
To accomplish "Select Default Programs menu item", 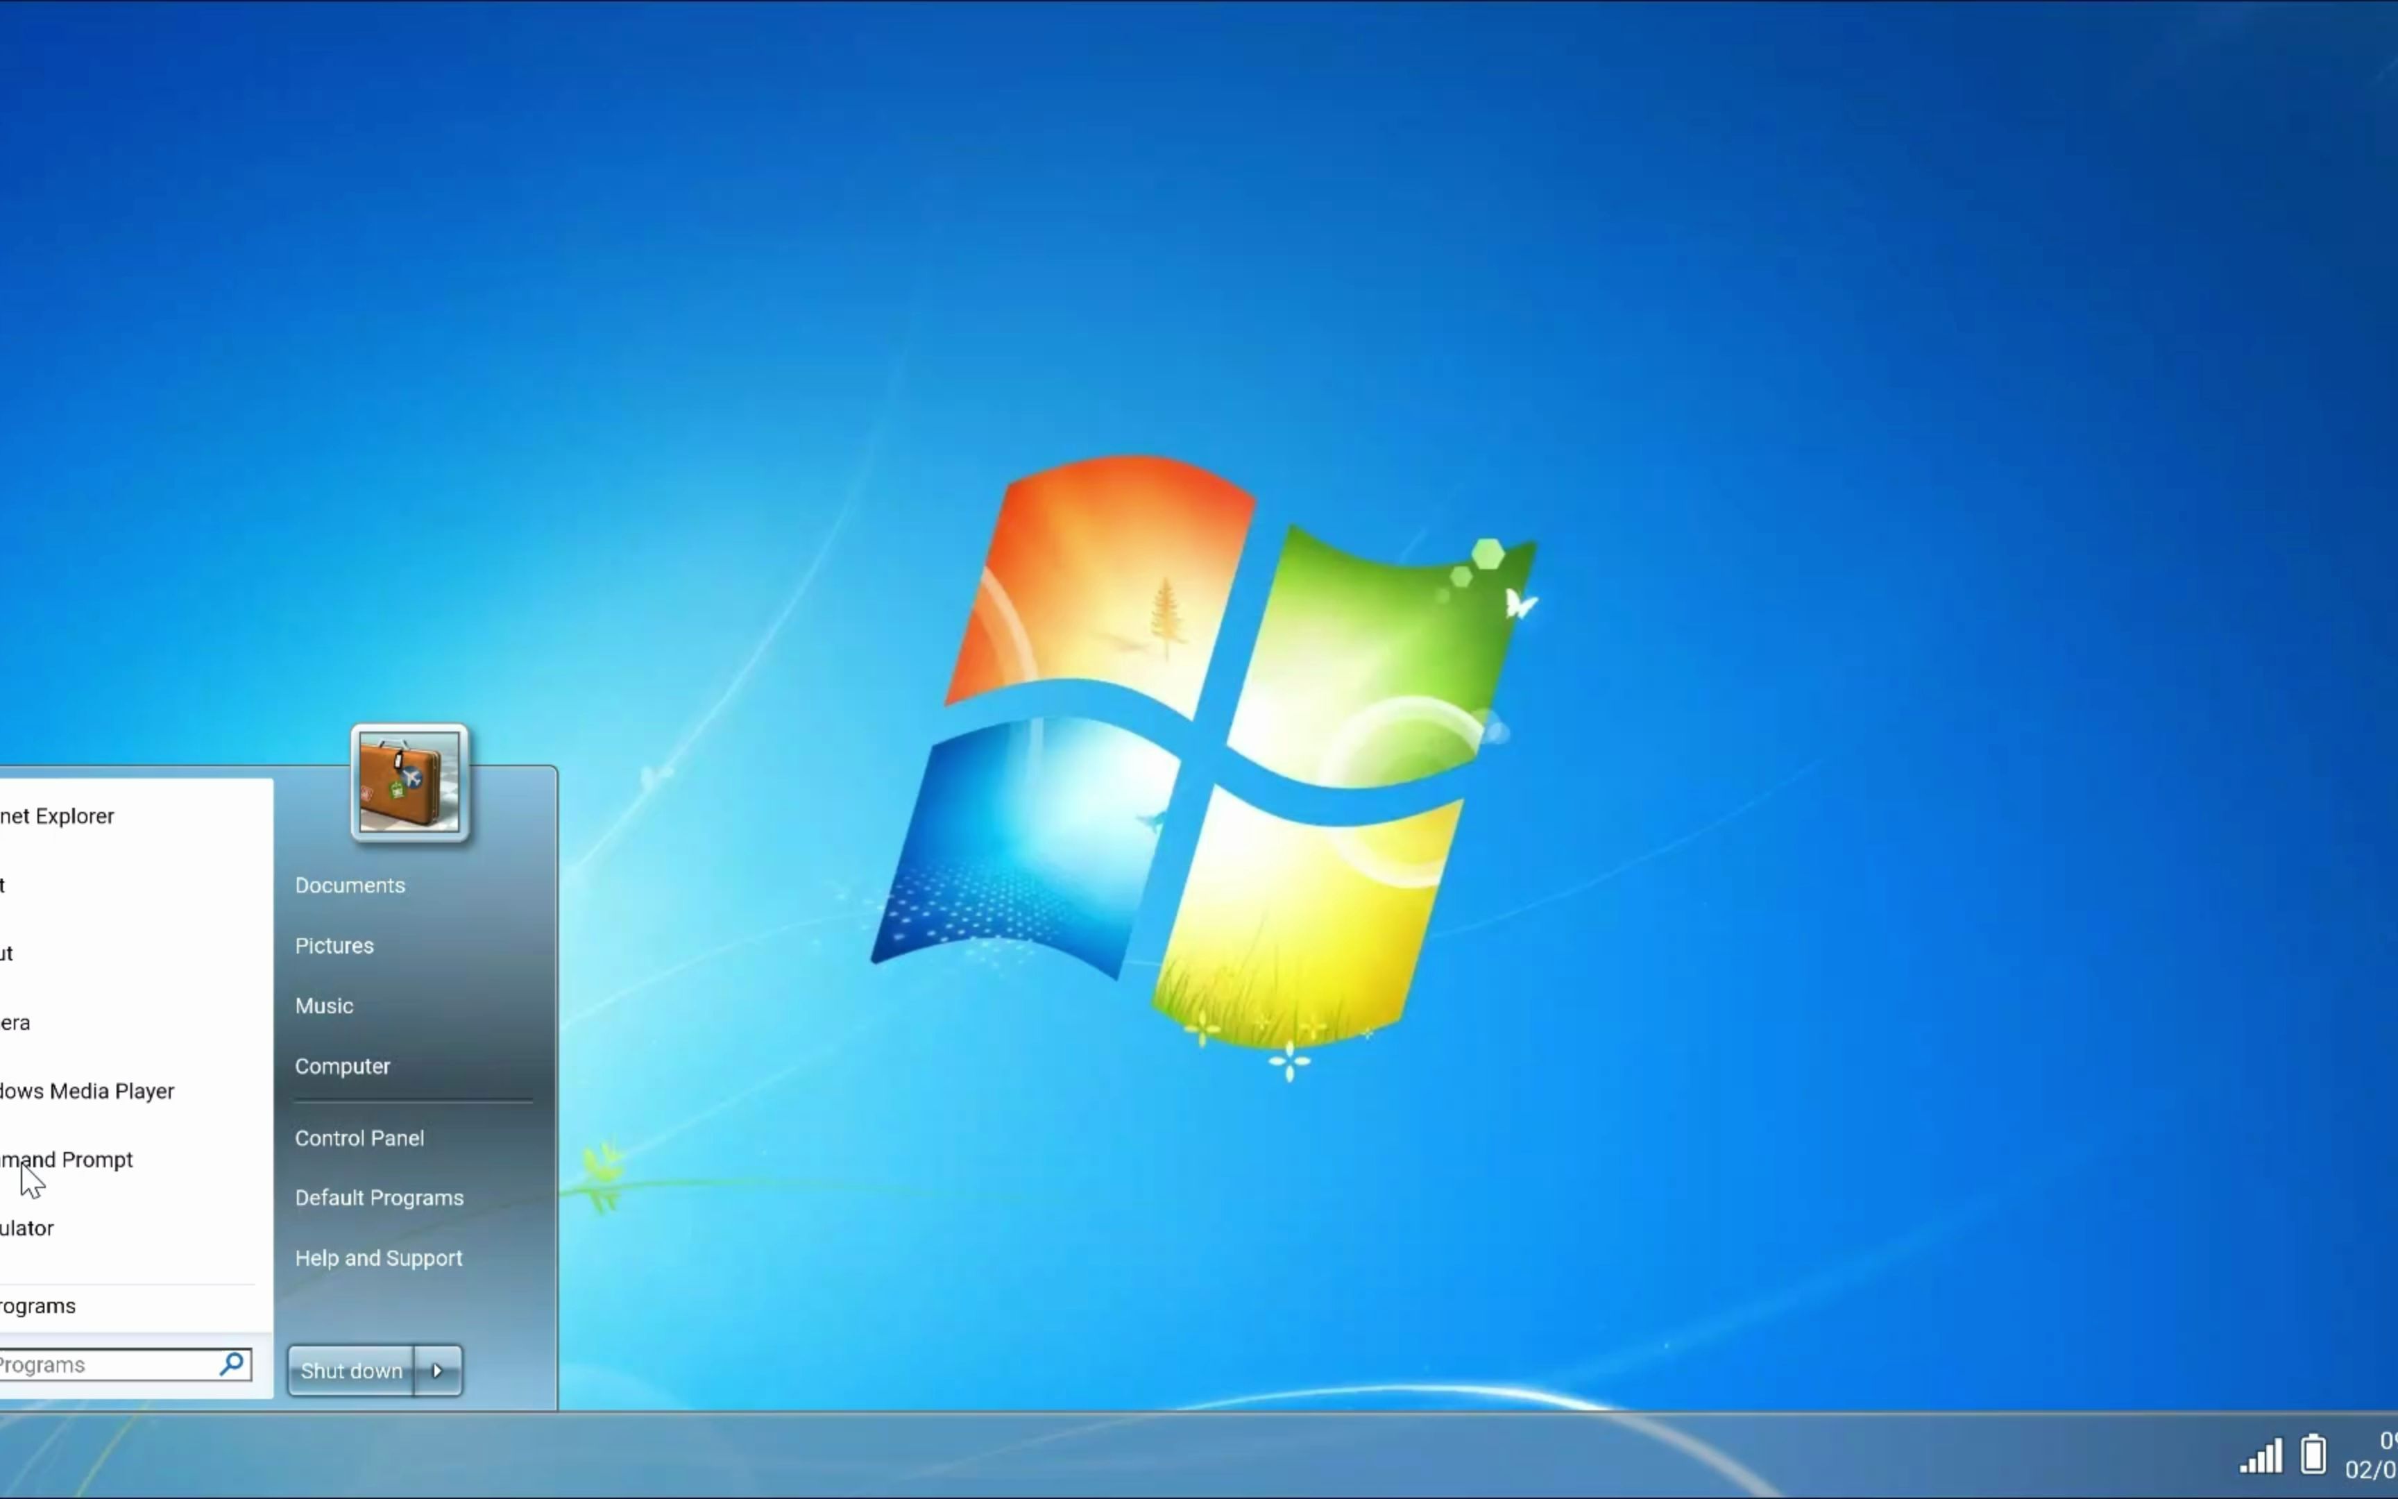I will (x=380, y=1197).
